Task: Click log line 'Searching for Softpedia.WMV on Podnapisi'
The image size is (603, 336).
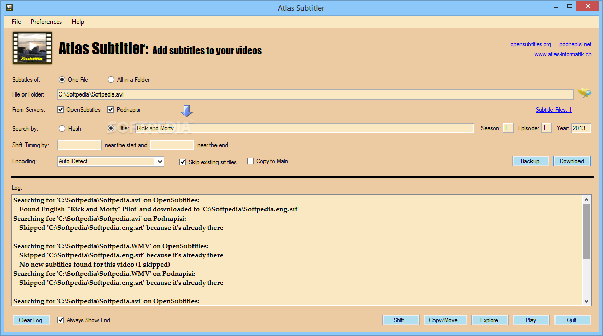Action: tap(104, 274)
